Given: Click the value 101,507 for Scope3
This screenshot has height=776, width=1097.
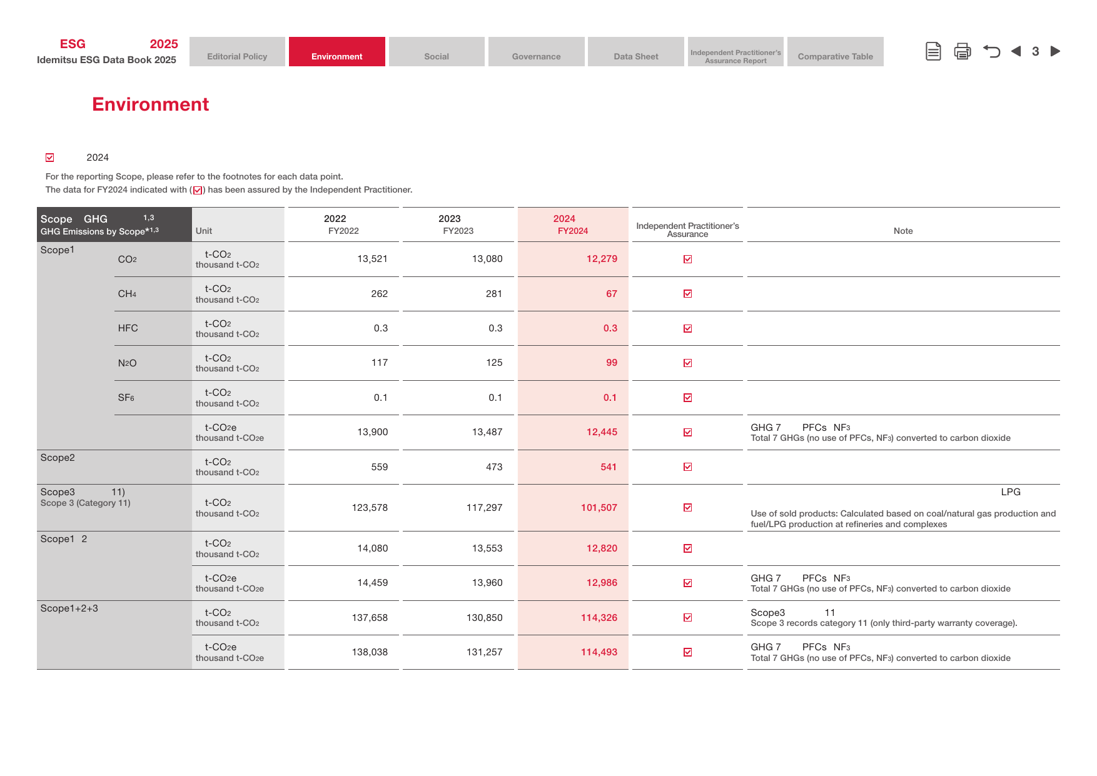Looking at the screenshot, I should [599, 508].
